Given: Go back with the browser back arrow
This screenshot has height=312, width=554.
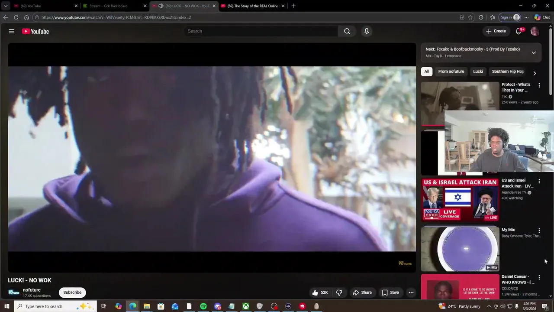Looking at the screenshot, I should (x=6, y=17).
